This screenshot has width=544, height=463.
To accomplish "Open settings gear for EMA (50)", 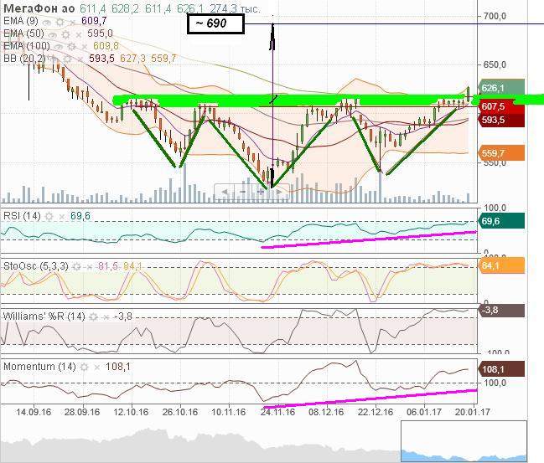I will click(x=66, y=34).
